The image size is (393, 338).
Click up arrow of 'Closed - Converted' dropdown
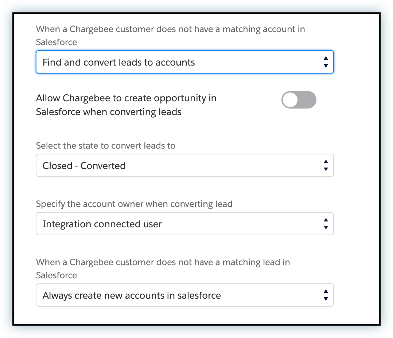(326, 161)
